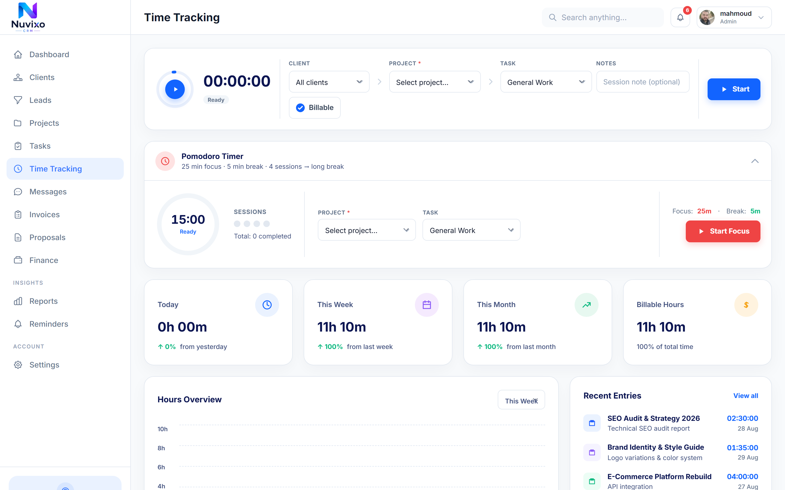785x490 pixels.
Task: Click the Billable Hours dollar icon
Action: pyautogui.click(x=746, y=305)
